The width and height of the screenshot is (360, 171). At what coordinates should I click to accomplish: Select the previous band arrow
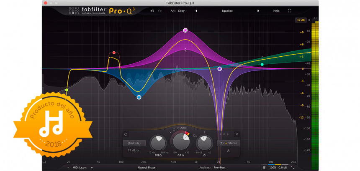[221, 134]
